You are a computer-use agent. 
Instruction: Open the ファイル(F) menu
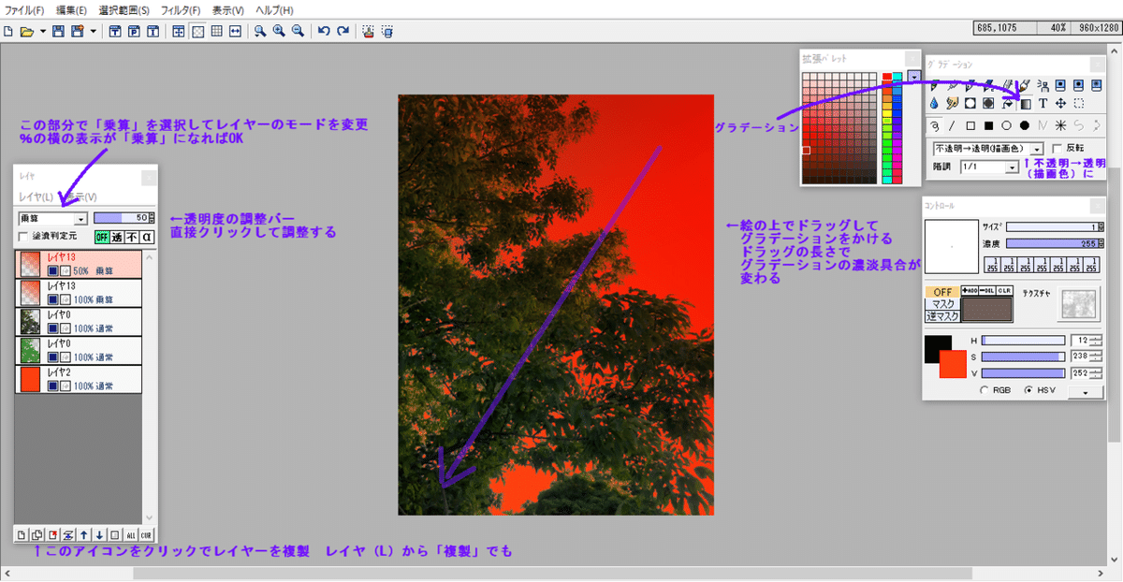click(x=23, y=10)
